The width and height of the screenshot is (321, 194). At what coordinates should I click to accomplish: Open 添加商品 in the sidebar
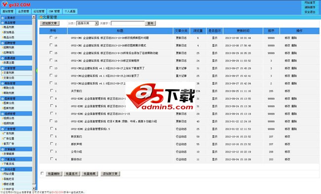click(9, 33)
